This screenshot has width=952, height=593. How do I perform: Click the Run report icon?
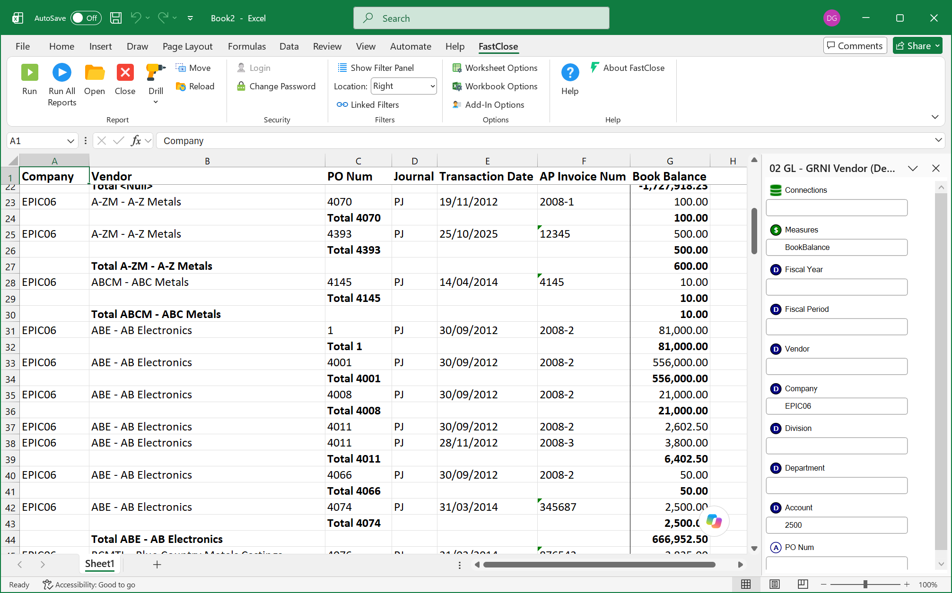pos(29,73)
